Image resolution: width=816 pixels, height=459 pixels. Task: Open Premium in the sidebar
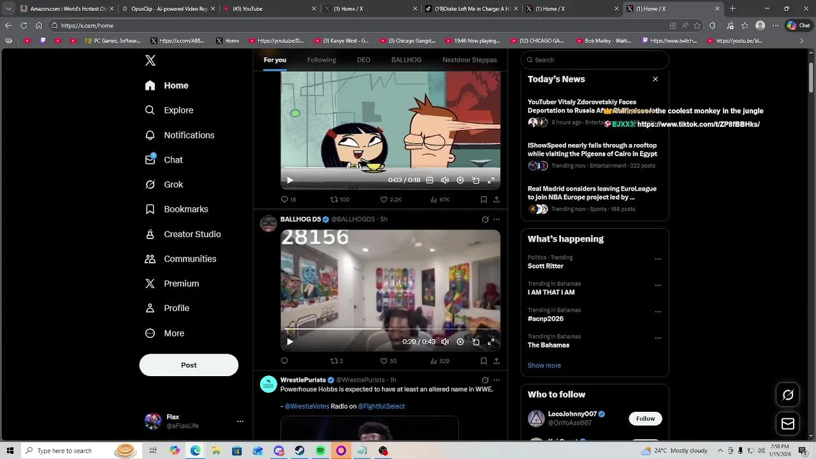pos(172,284)
